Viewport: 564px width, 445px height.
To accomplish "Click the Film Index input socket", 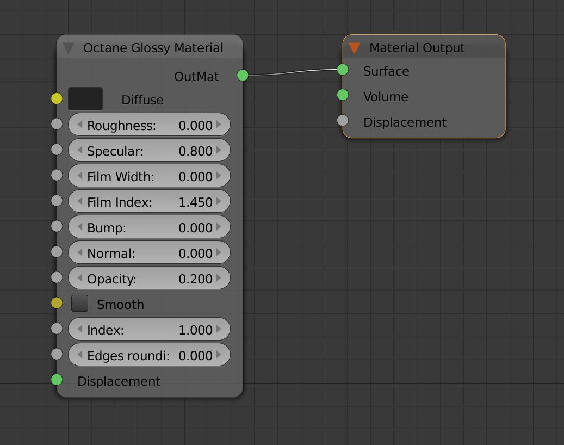I will pyautogui.click(x=57, y=201).
